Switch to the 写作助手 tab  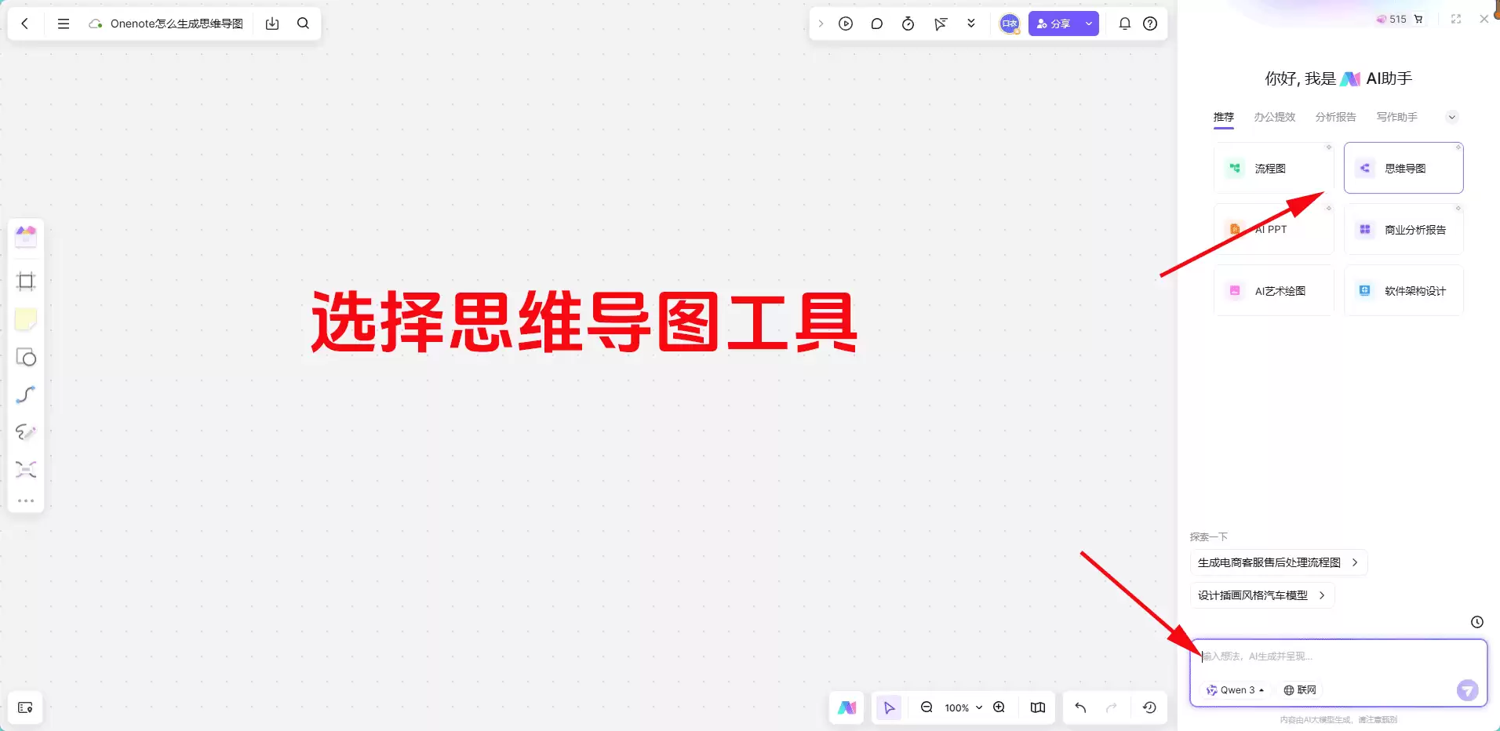[1397, 117]
